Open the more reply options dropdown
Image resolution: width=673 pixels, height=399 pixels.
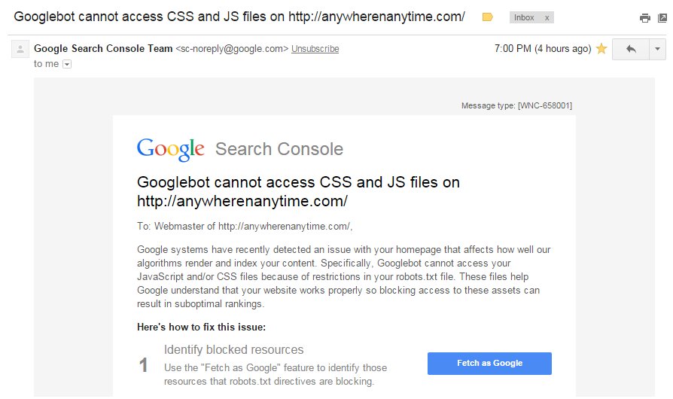click(657, 49)
